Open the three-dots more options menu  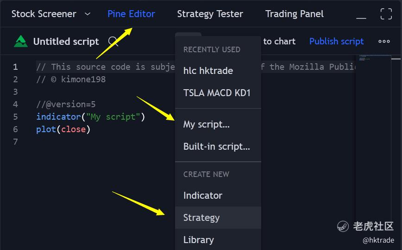coord(384,41)
